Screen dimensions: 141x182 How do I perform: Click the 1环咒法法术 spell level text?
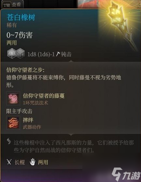click(x=36, y=103)
